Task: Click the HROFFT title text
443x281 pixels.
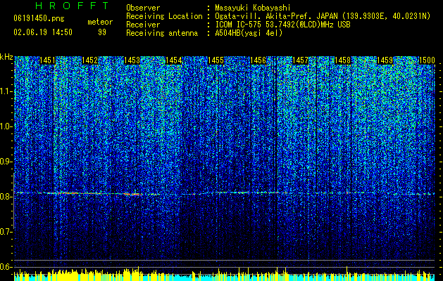Action: tap(72, 6)
